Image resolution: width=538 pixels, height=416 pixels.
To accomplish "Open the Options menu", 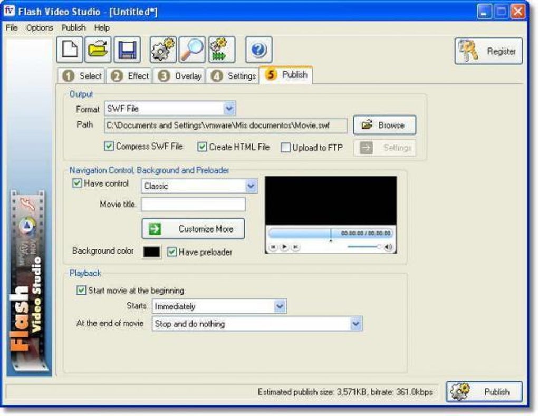I will [40, 27].
